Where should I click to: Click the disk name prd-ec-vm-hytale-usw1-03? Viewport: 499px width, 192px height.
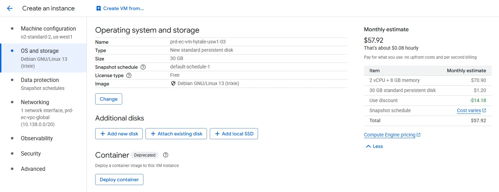click(198, 42)
